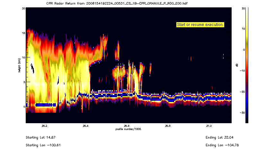The image size is (257, 154).
Task: Click the 15 km height-axis tick label
Action: tap(23, 33)
